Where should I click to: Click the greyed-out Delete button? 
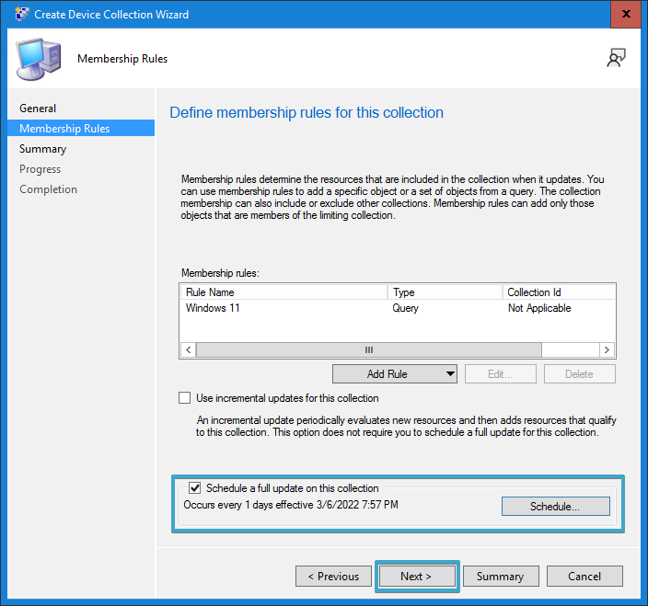579,374
